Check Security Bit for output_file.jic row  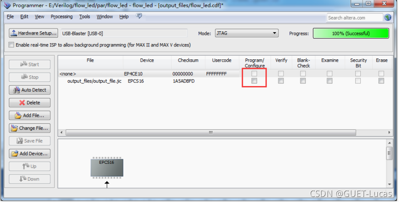[358, 81]
